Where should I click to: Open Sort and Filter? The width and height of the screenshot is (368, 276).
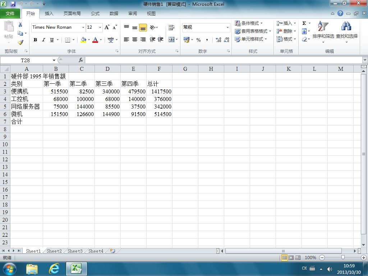(x=323, y=32)
